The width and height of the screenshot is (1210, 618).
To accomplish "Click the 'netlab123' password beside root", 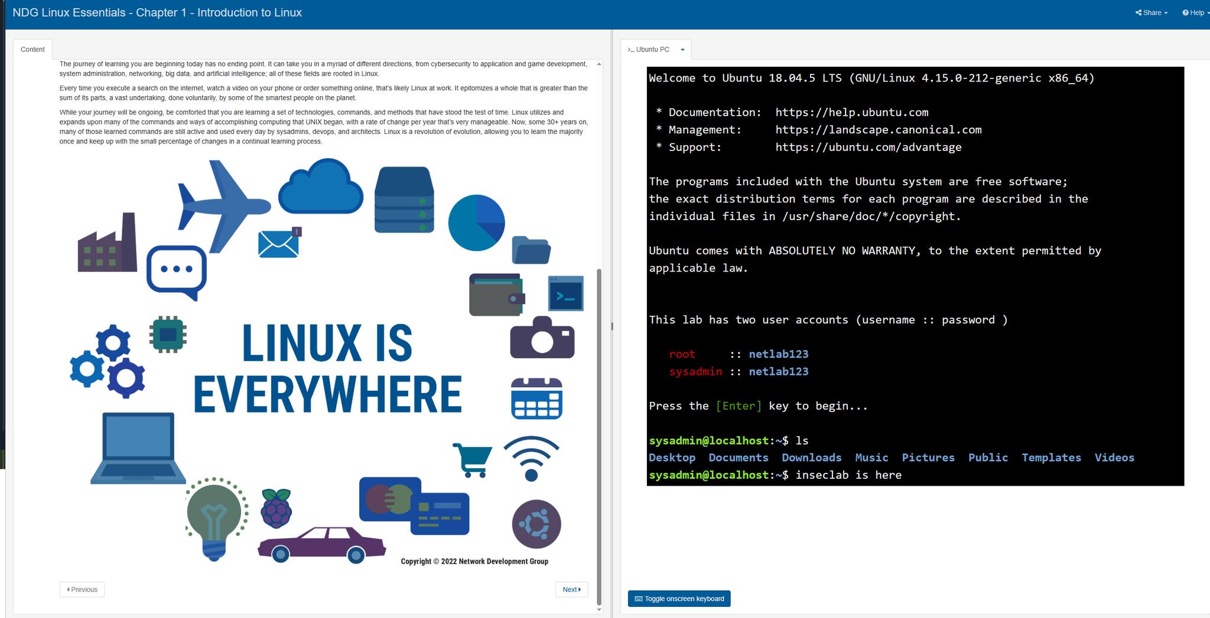I will [x=779, y=354].
